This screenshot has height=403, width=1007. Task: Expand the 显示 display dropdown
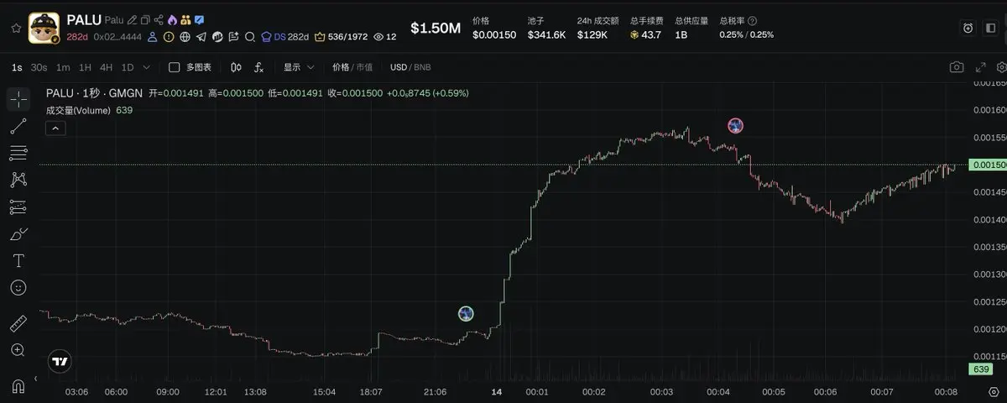pos(299,67)
